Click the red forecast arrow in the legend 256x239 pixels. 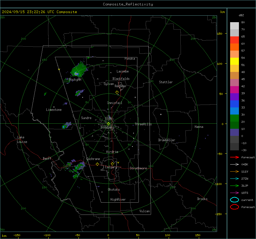(x=234, y=157)
